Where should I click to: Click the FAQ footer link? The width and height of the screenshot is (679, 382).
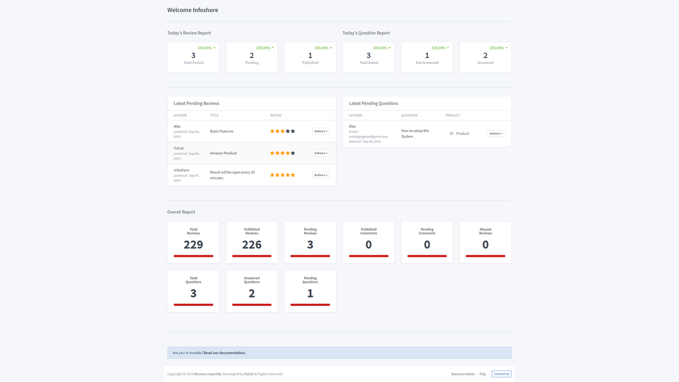click(x=482, y=374)
